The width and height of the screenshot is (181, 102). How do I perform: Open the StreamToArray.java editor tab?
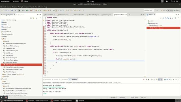[63, 15]
